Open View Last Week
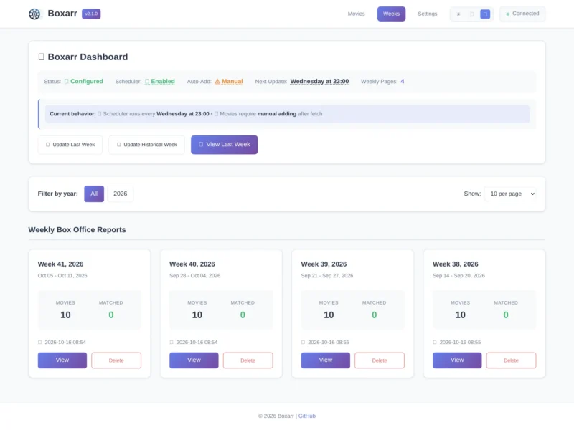 point(225,145)
